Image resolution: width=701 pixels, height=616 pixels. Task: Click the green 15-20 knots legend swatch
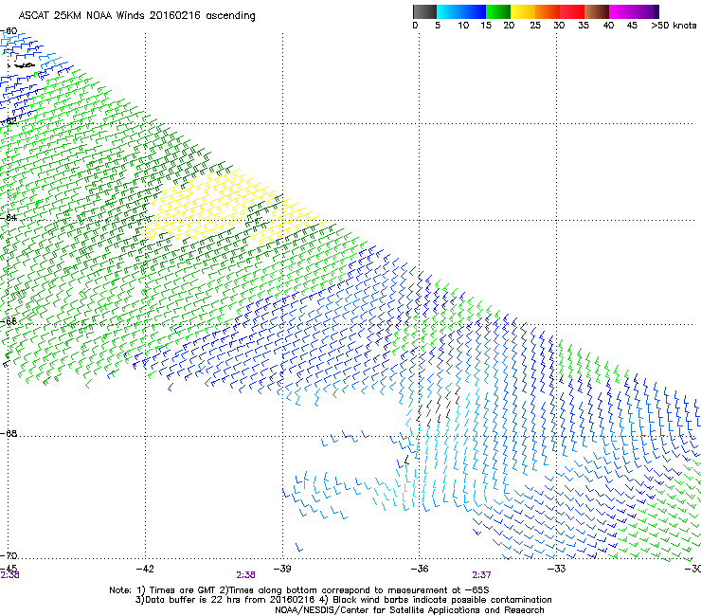pyautogui.click(x=498, y=11)
